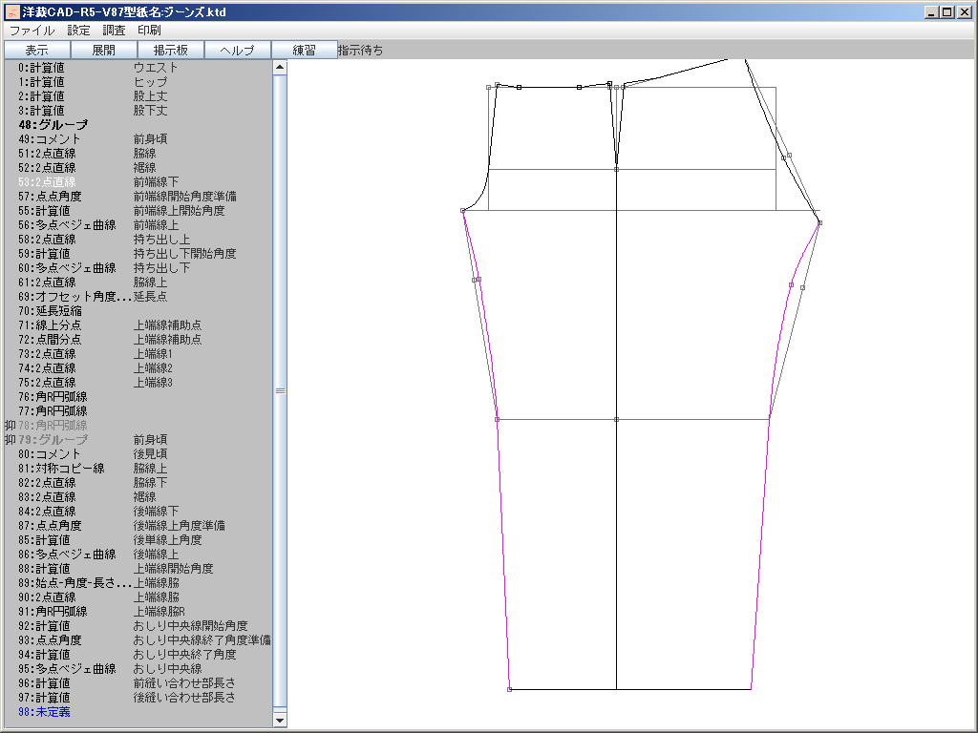Select row 89:始点-角度-長さ 上端線脇
Screen dimensions: 978x733
point(138,583)
